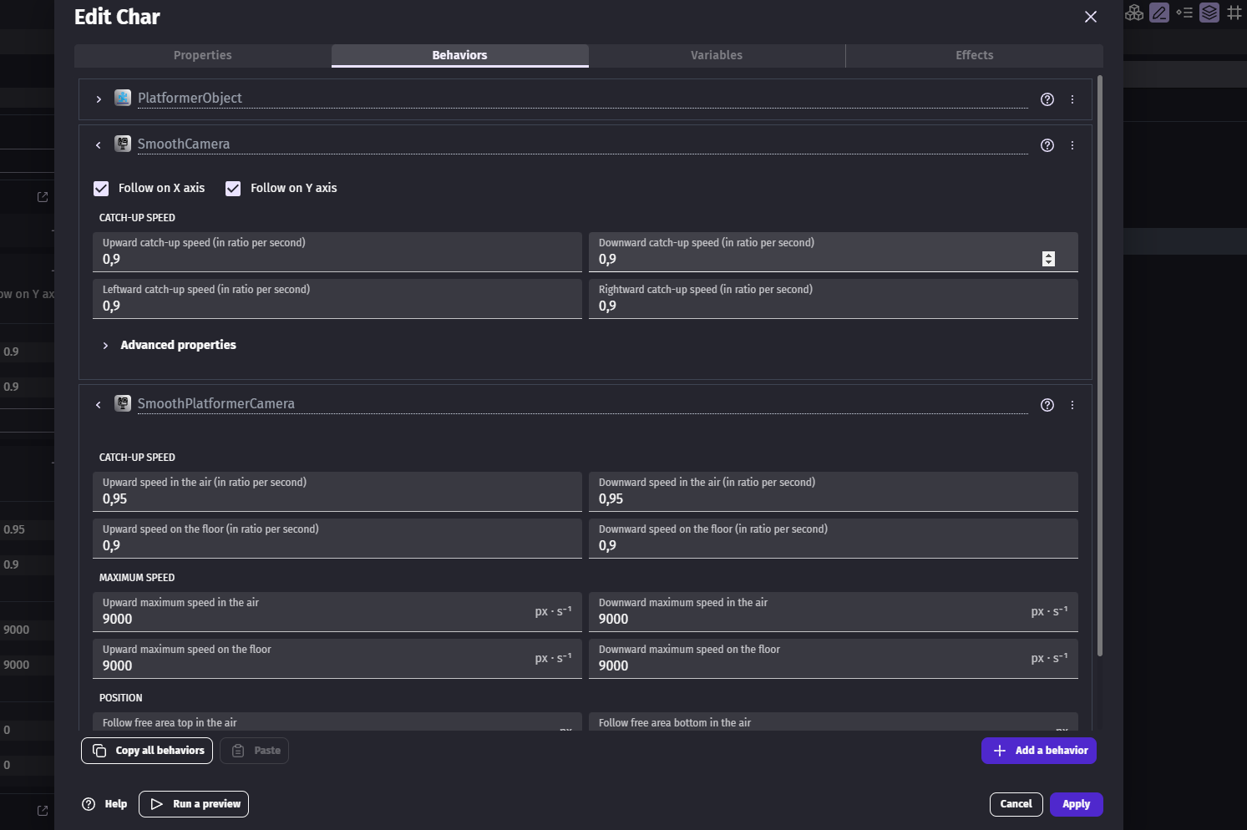
Task: Select the Behaviors tab
Action: point(460,55)
